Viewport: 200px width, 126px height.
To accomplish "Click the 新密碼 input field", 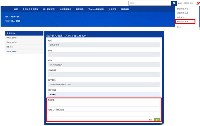I will (x=104, y=104).
